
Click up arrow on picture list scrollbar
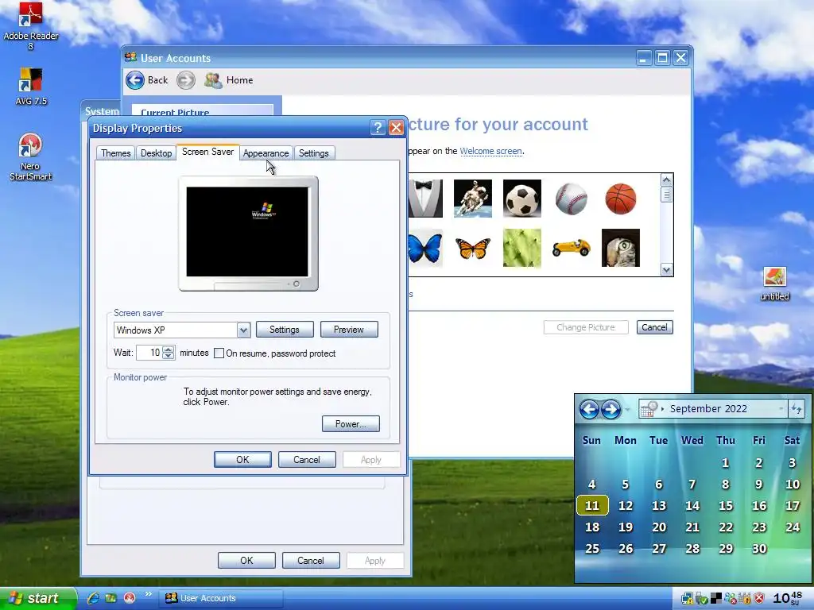(x=667, y=180)
